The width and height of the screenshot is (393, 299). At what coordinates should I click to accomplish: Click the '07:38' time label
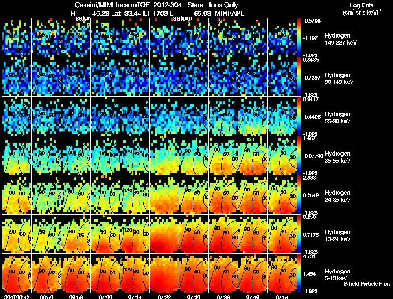tap(223, 297)
